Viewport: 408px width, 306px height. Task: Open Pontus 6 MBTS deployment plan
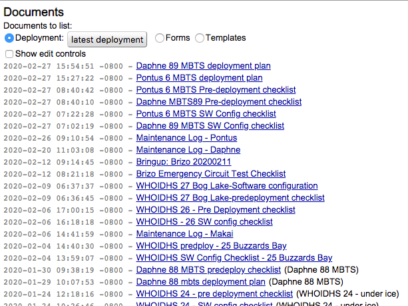[199, 78]
